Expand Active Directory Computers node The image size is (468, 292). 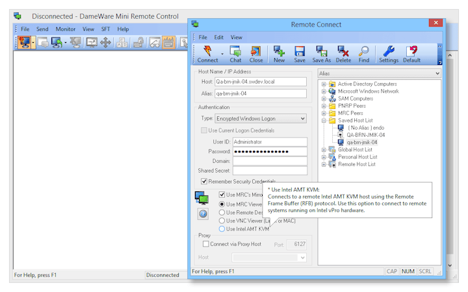(324, 84)
